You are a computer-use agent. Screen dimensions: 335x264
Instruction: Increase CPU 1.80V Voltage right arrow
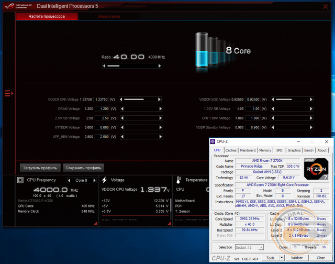point(311,118)
